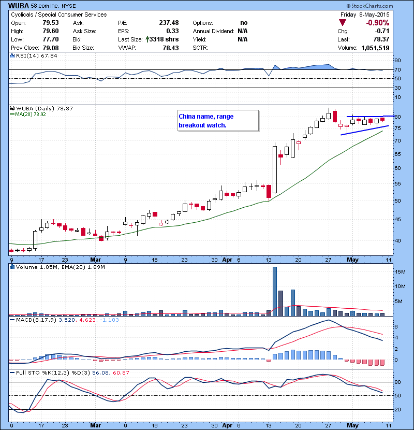Viewport: 414px width, 430px height.
Task: Click the Volume 1.05M, EMA(20) 1.89M label
Action: pos(60,267)
